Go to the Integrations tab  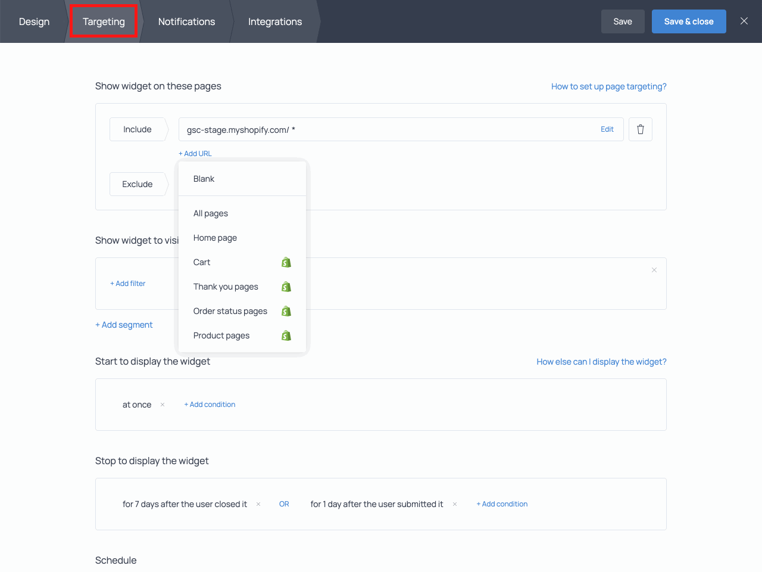click(x=274, y=21)
